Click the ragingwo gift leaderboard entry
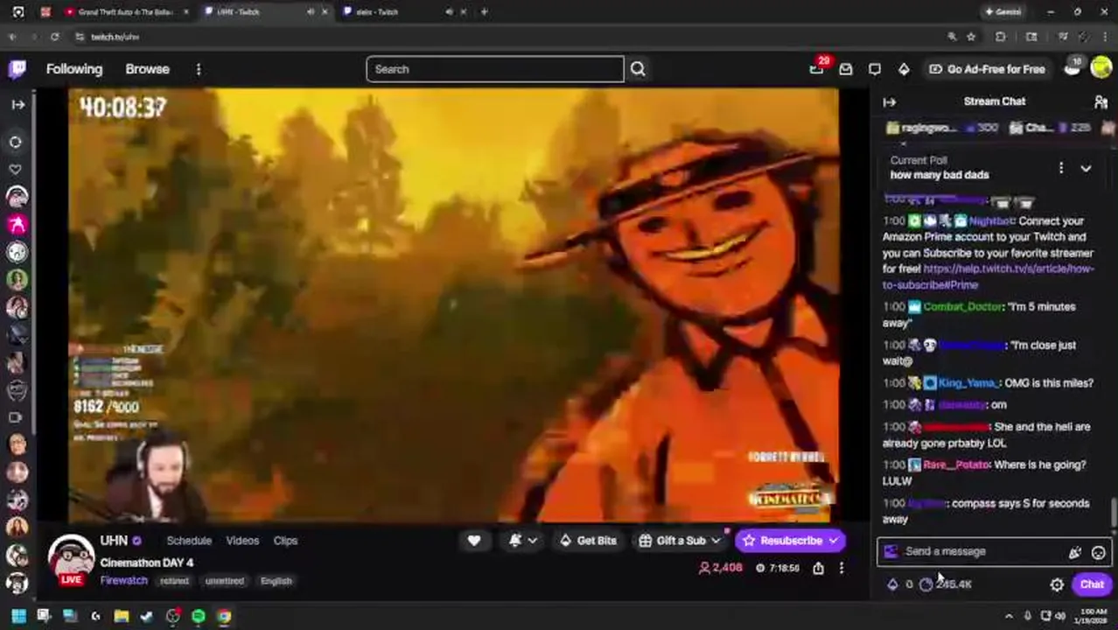The width and height of the screenshot is (1118, 630). [x=941, y=128]
